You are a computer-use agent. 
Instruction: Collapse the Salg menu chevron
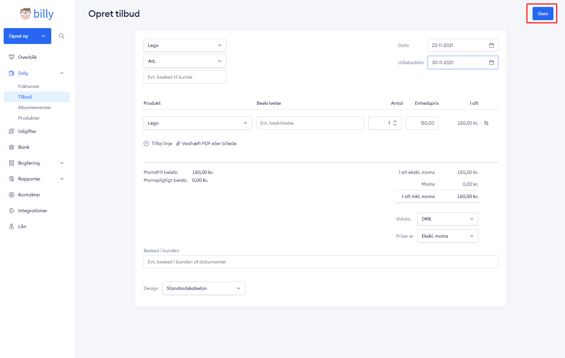62,73
